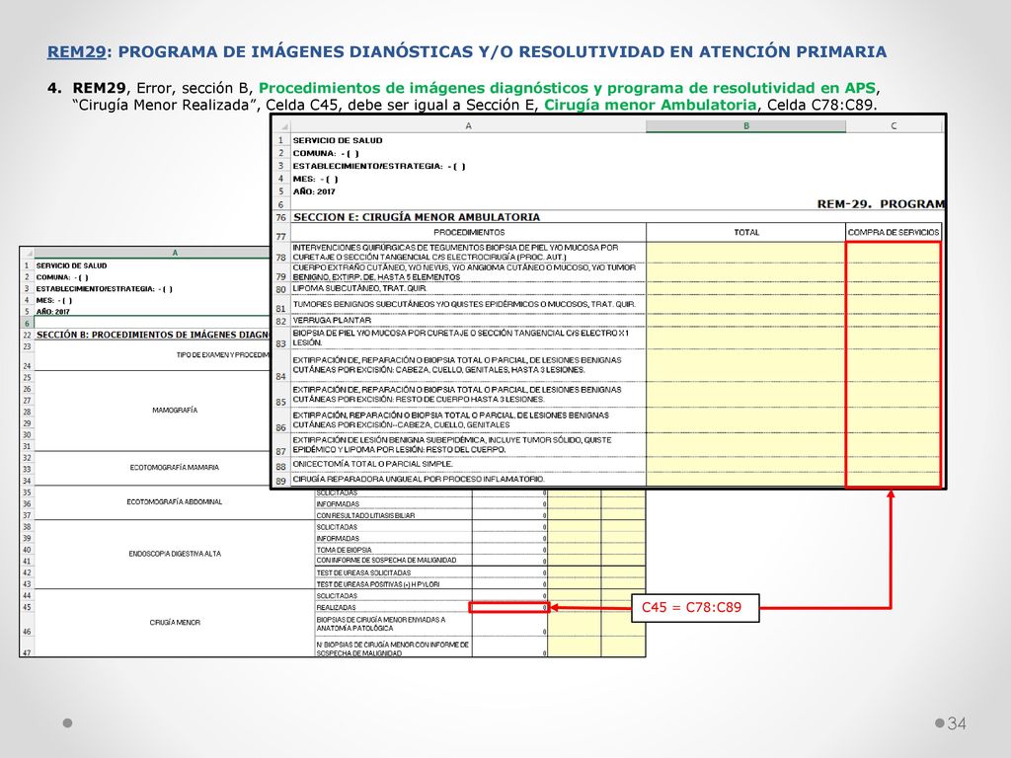The image size is (1011, 758).
Task: Click the select-all corner of the Sección E sheet
Action: pos(281,126)
